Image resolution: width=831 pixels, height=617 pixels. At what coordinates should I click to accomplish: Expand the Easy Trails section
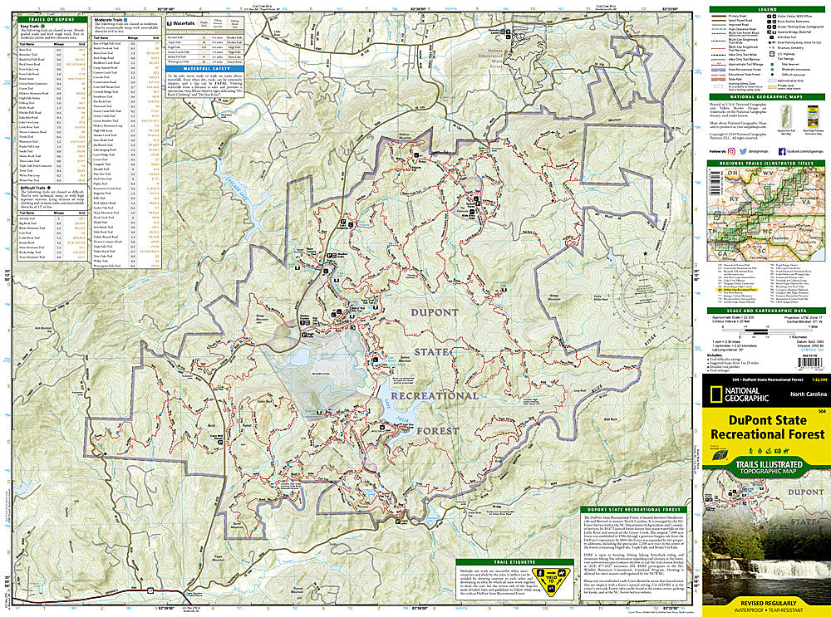[x=32, y=24]
